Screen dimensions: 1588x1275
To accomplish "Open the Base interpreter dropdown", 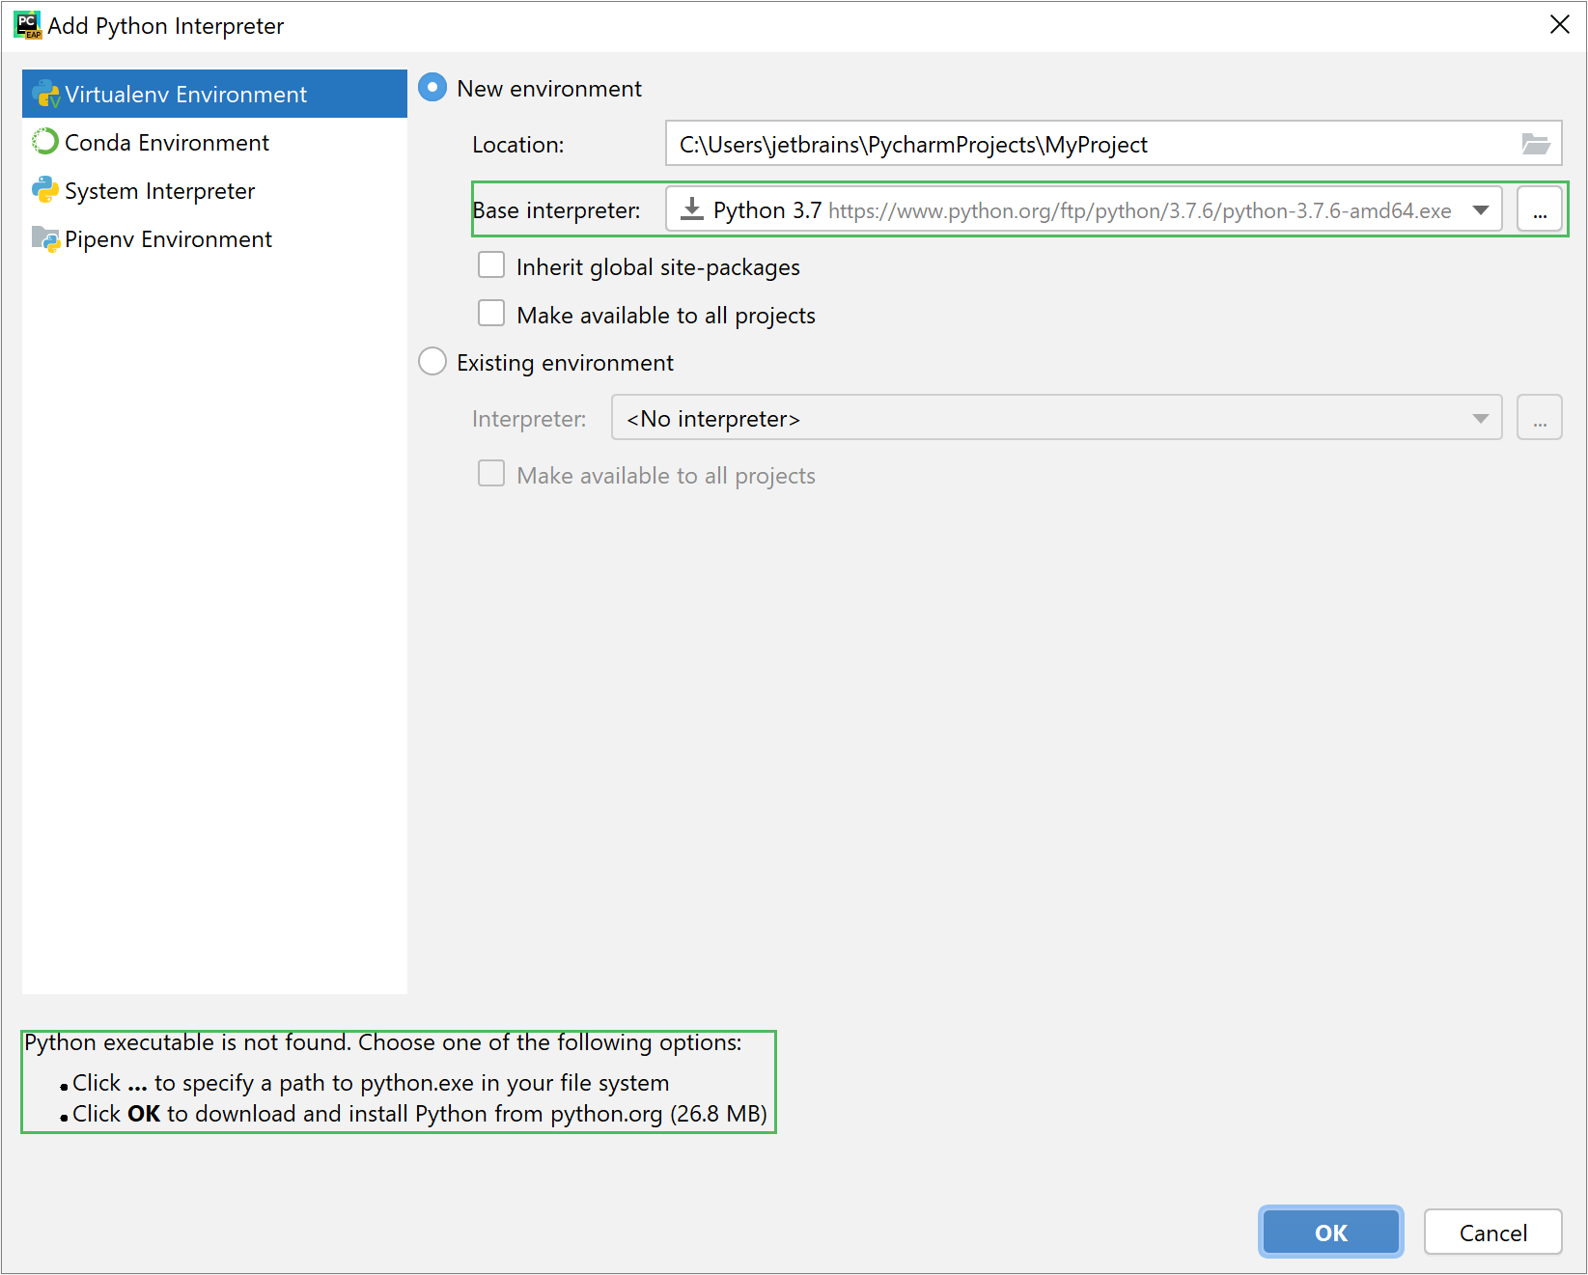I will 1483,208.
